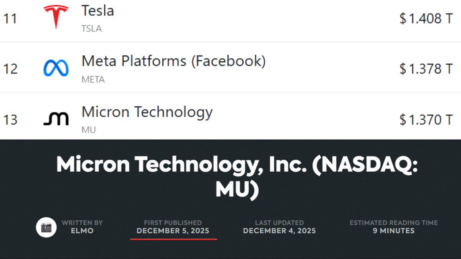Select the MU ticker under Micron Technology
The width and height of the screenshot is (461, 259).
coord(88,130)
